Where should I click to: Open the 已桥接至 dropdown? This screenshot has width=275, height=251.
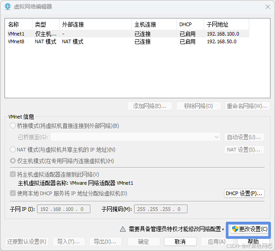point(135,137)
